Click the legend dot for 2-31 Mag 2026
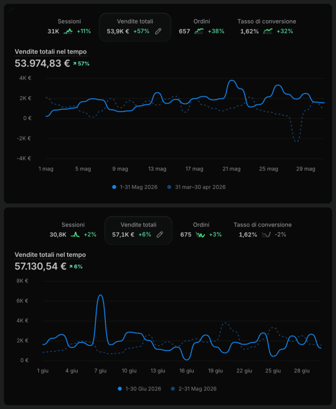 pyautogui.click(x=173, y=389)
